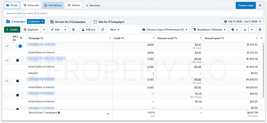This screenshot has height=123, width=267.
Task: Click the tag label icon button
Action: point(102,30)
